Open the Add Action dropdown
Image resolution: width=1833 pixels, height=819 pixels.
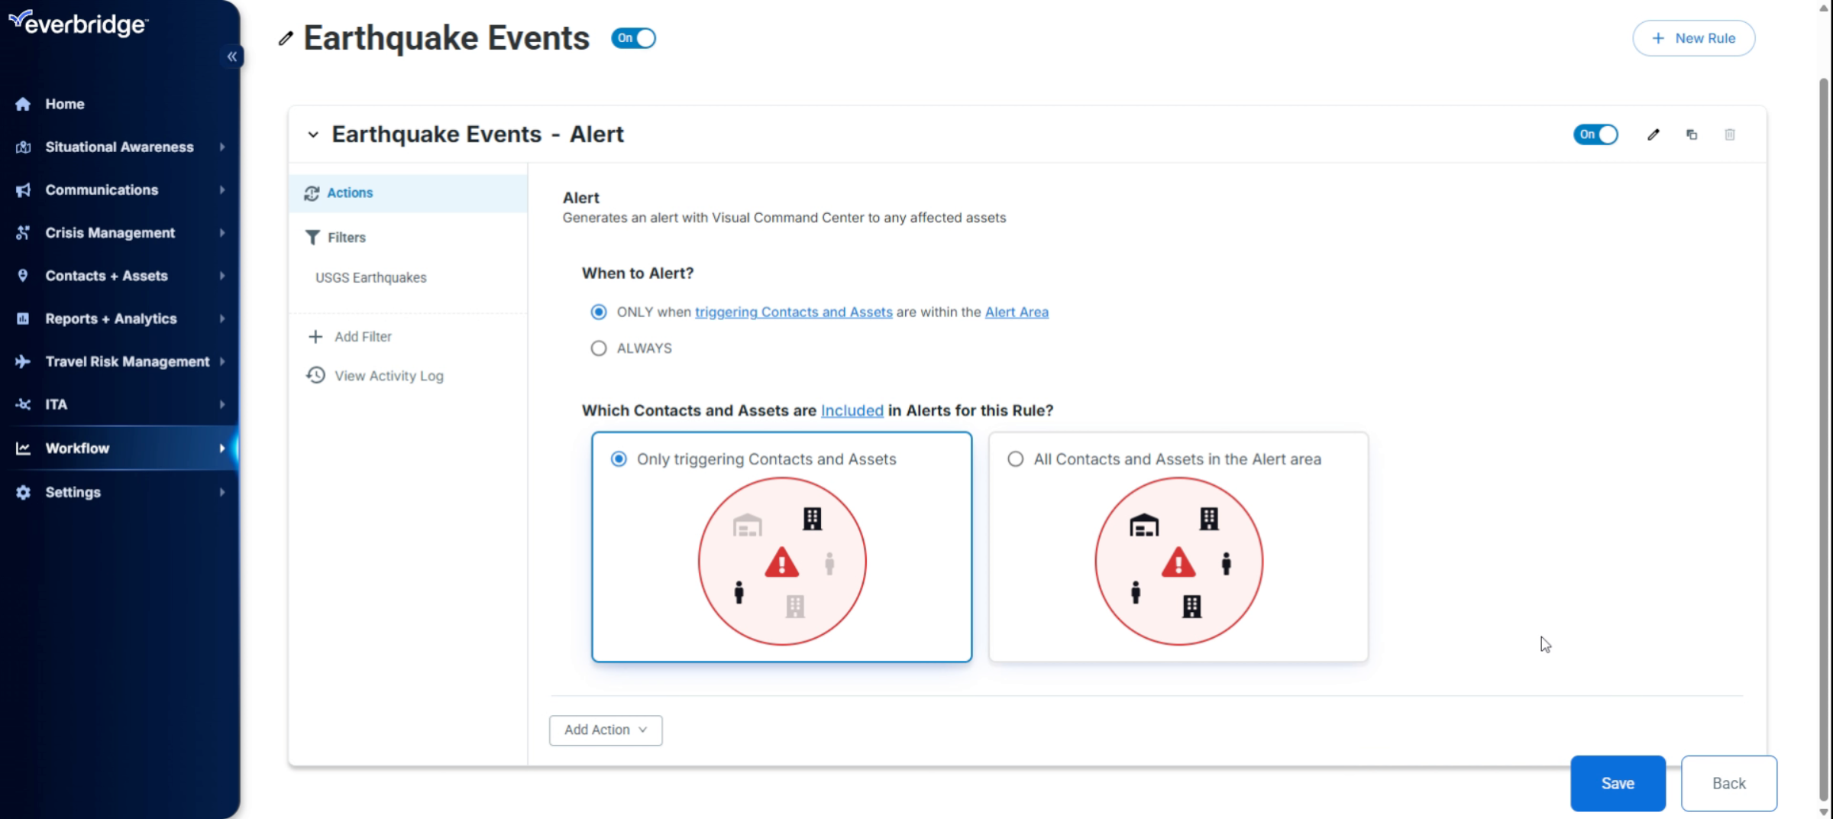point(605,730)
